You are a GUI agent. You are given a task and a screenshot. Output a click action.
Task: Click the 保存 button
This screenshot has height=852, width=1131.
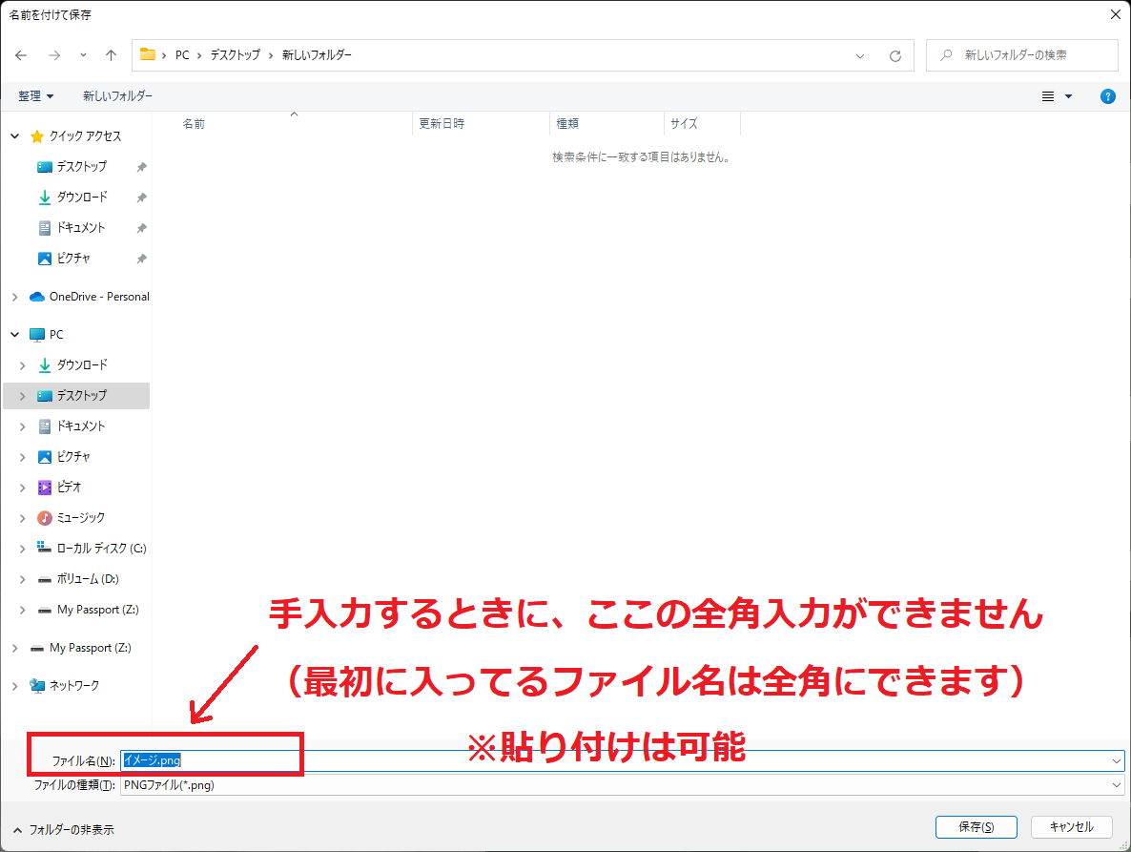976,827
